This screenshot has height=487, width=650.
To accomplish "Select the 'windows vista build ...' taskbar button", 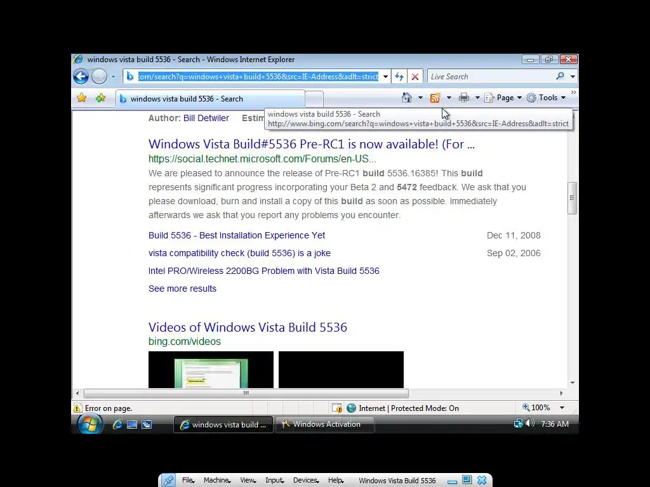I will 223,424.
